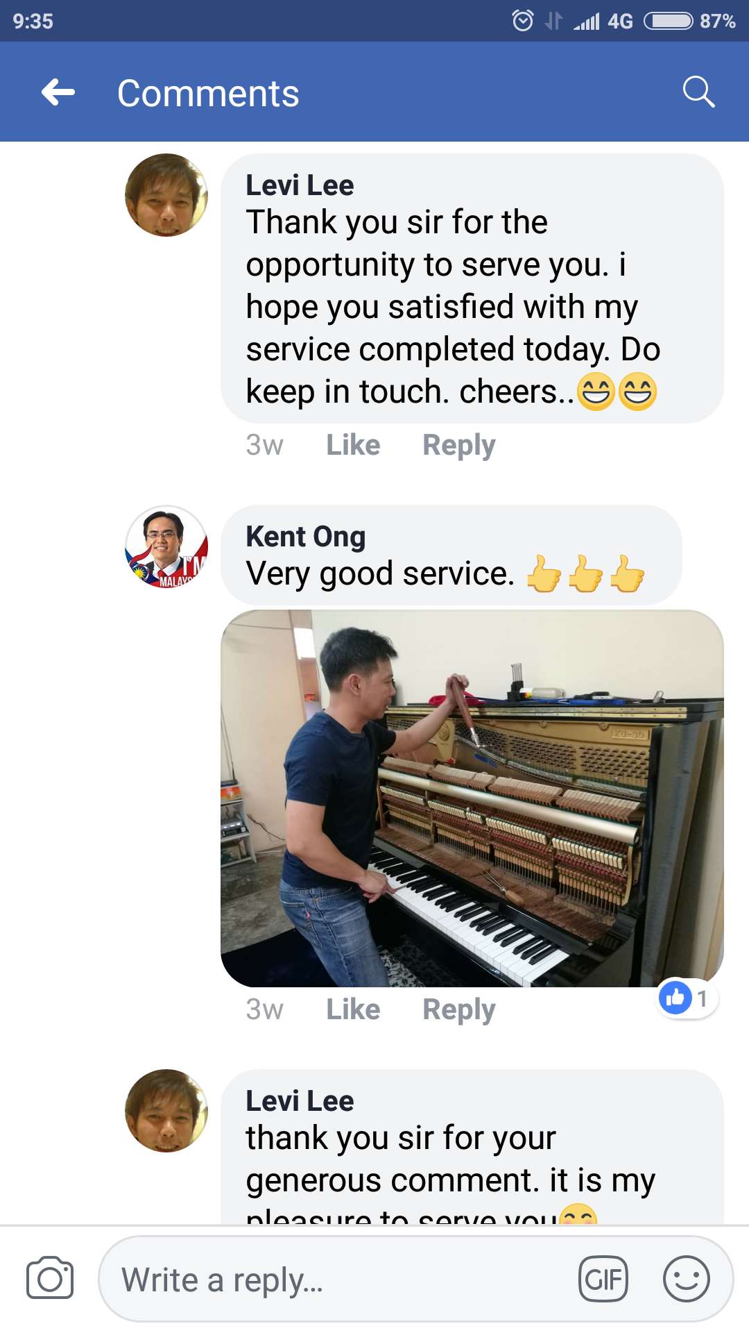Like Kent Ong's comment
Screen dimensions: 749x1333
click(x=353, y=1009)
